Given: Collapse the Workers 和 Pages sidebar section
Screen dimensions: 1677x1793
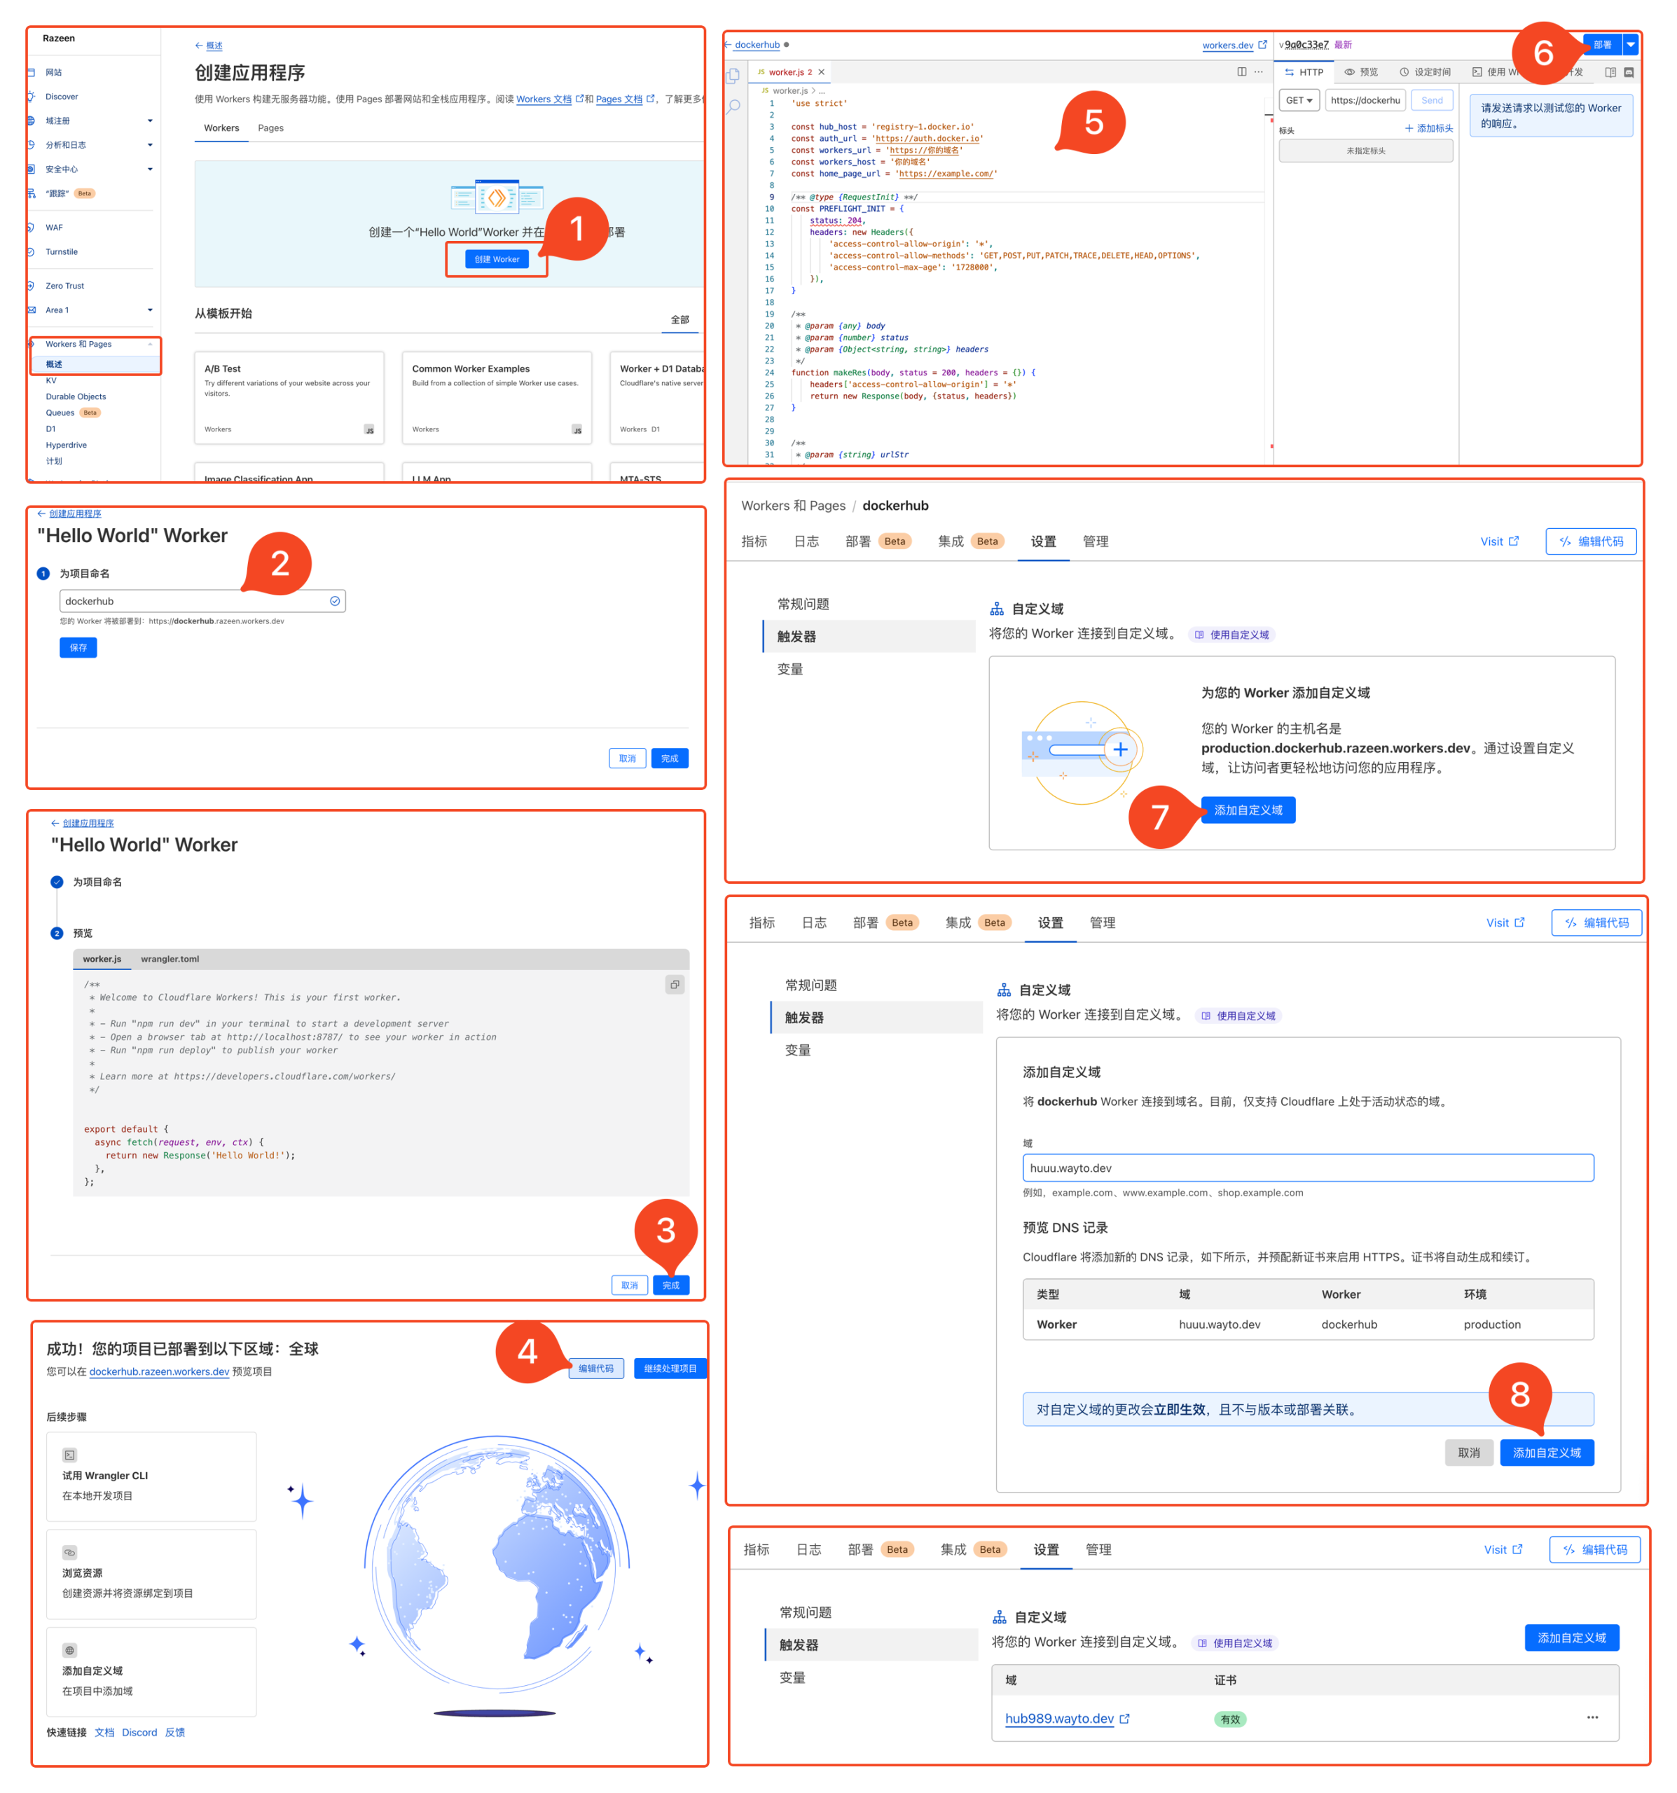Looking at the screenshot, I should (150, 345).
